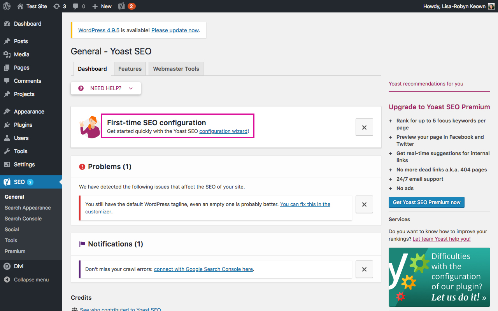This screenshot has height=311, width=498.
Task: Click Get Yoast SEO Premium now button
Action: [426, 202]
